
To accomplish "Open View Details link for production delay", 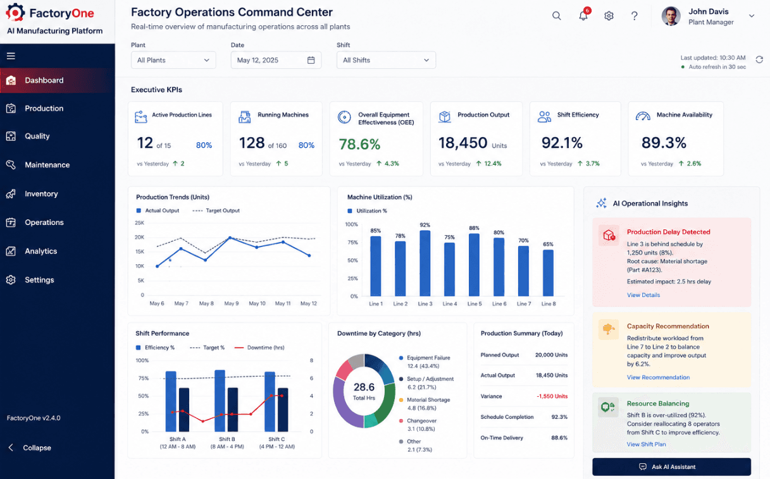I will (643, 295).
